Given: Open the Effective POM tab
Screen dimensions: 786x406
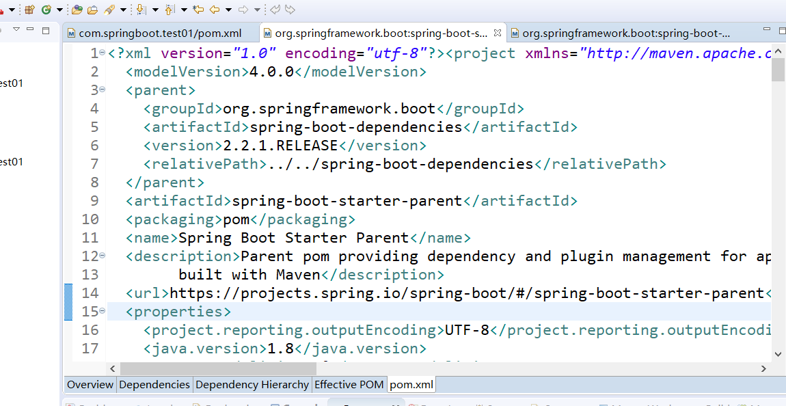Looking at the screenshot, I should tap(349, 384).
